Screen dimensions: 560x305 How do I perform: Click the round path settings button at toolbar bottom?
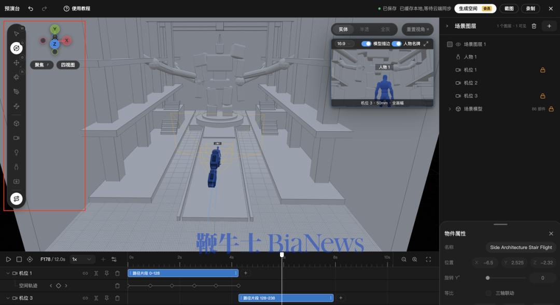[x=16, y=199]
